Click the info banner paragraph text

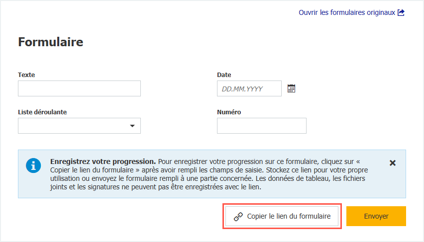209,179
